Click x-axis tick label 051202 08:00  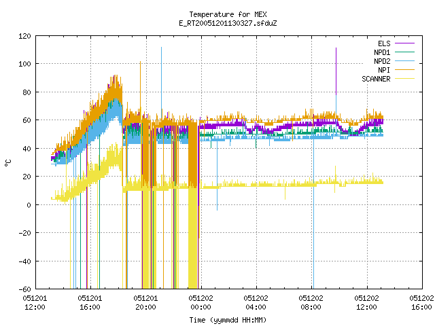[311, 303]
